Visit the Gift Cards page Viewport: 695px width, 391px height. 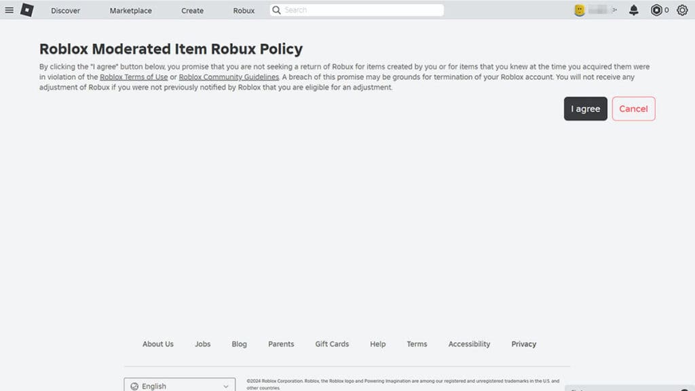click(332, 344)
